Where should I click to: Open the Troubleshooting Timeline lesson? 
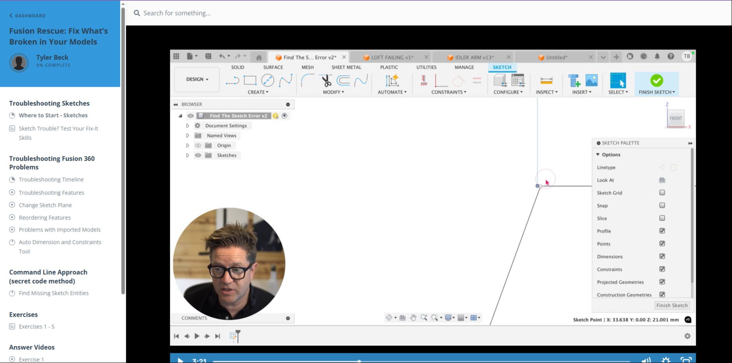tap(51, 179)
